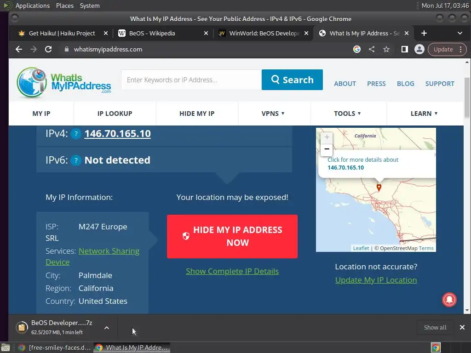Open the Applications menu
Viewport: 471px width, 353px height.
[x=33, y=6]
